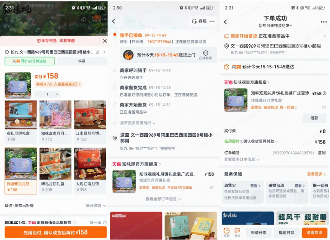Tap 查看物流 button
The image size is (330, 240).
315,233
